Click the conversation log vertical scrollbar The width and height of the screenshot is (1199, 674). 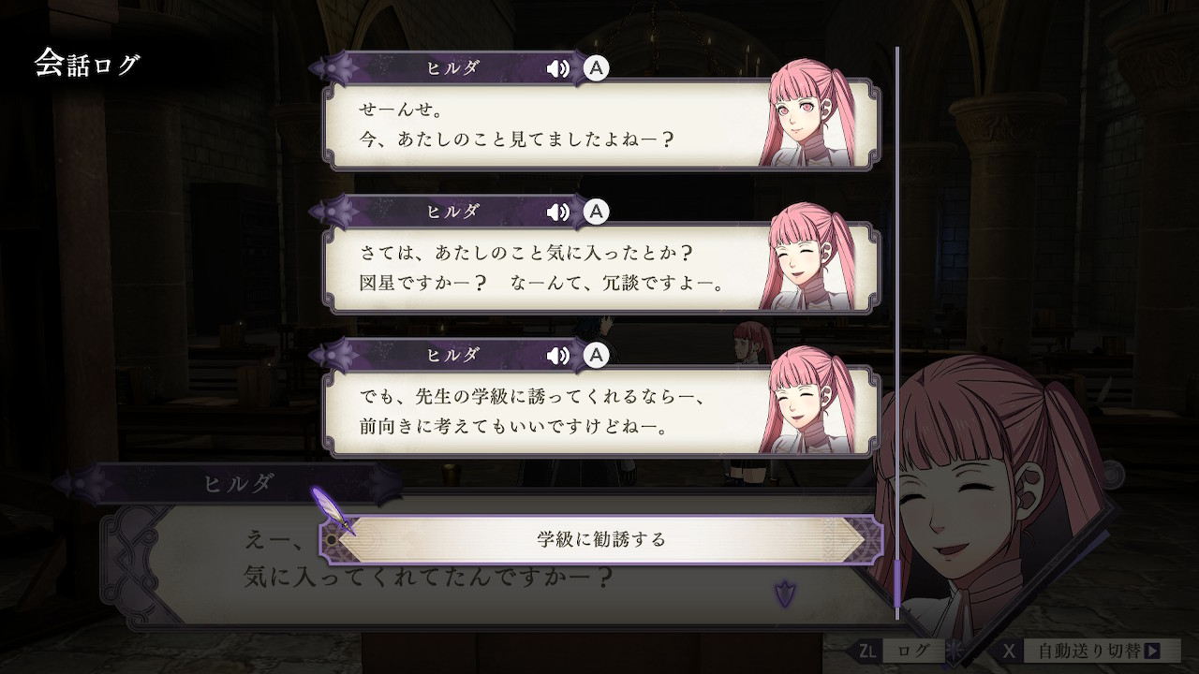(896, 328)
